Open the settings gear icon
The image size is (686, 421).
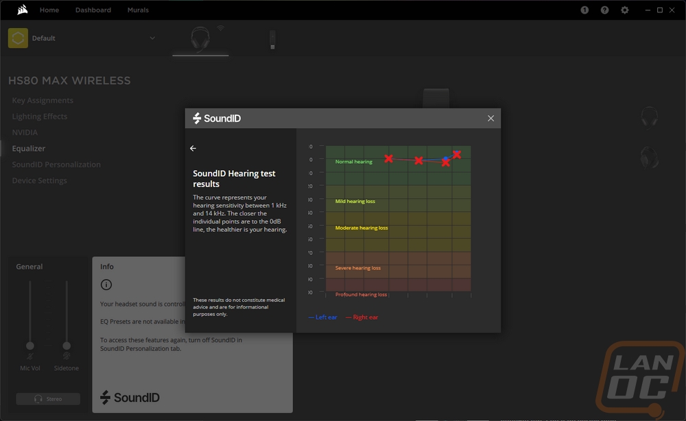[x=625, y=10]
